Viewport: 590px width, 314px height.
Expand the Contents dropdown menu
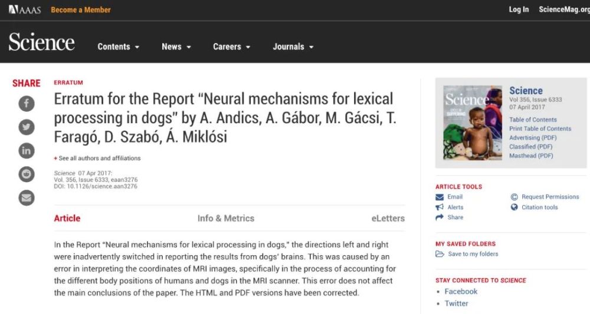click(x=119, y=47)
